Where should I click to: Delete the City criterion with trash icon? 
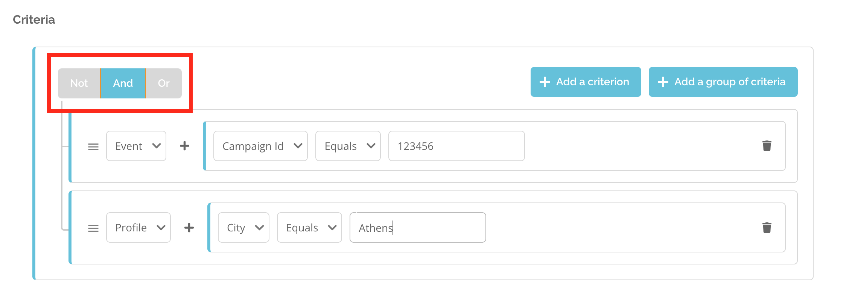tap(767, 228)
